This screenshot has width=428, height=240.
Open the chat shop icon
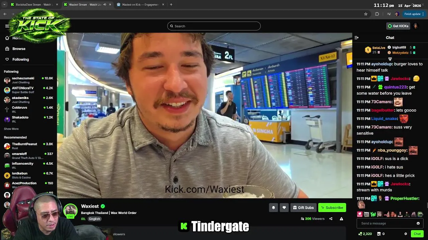tap(380, 234)
